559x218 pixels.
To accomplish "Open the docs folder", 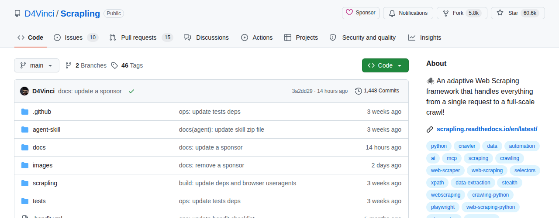I will [x=39, y=147].
